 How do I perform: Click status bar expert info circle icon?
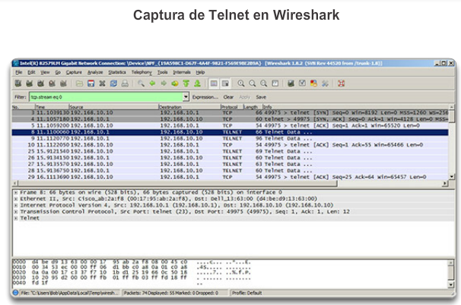pyautogui.click(x=15, y=293)
